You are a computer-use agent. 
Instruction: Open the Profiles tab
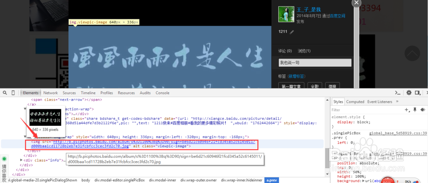107,93
